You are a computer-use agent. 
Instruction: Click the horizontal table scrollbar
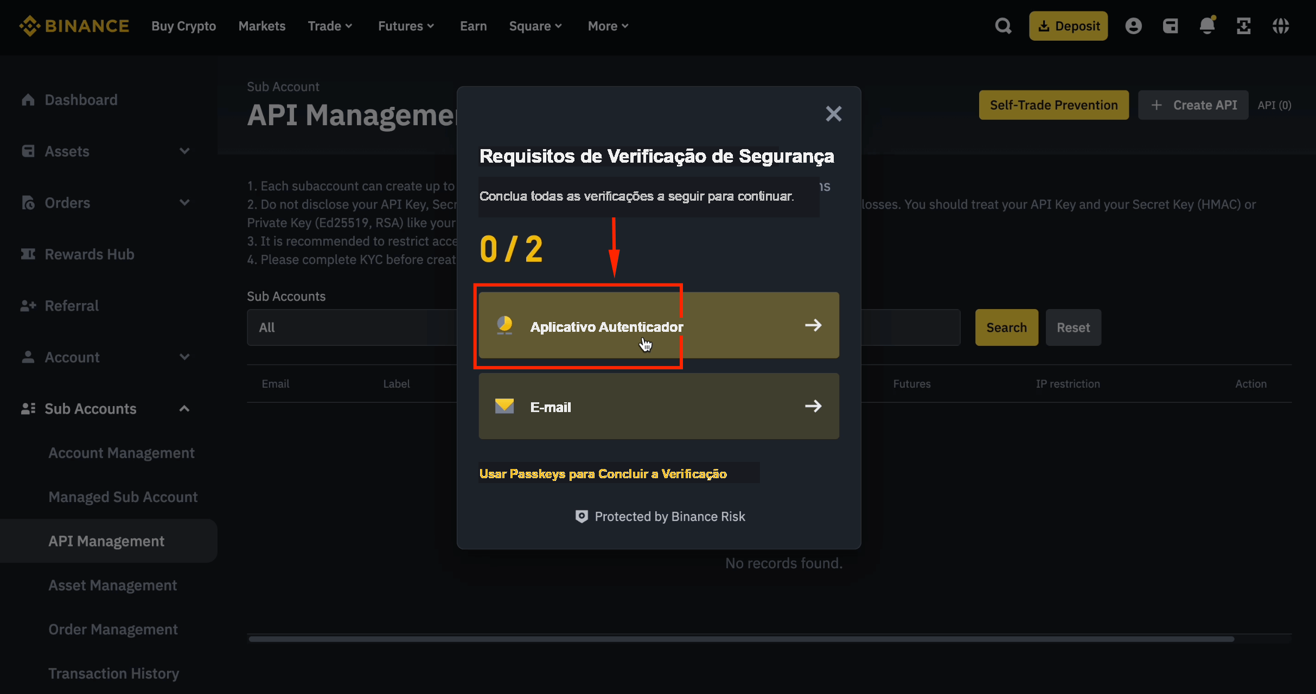click(x=741, y=639)
